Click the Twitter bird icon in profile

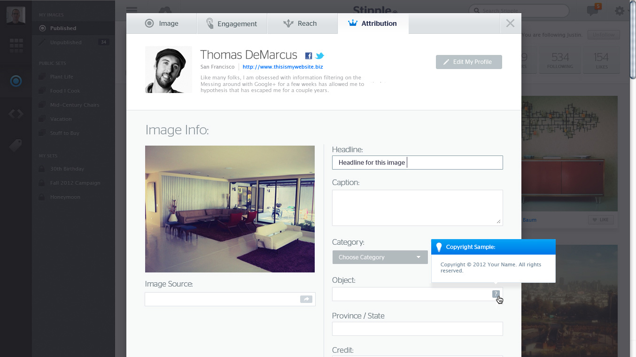point(319,56)
